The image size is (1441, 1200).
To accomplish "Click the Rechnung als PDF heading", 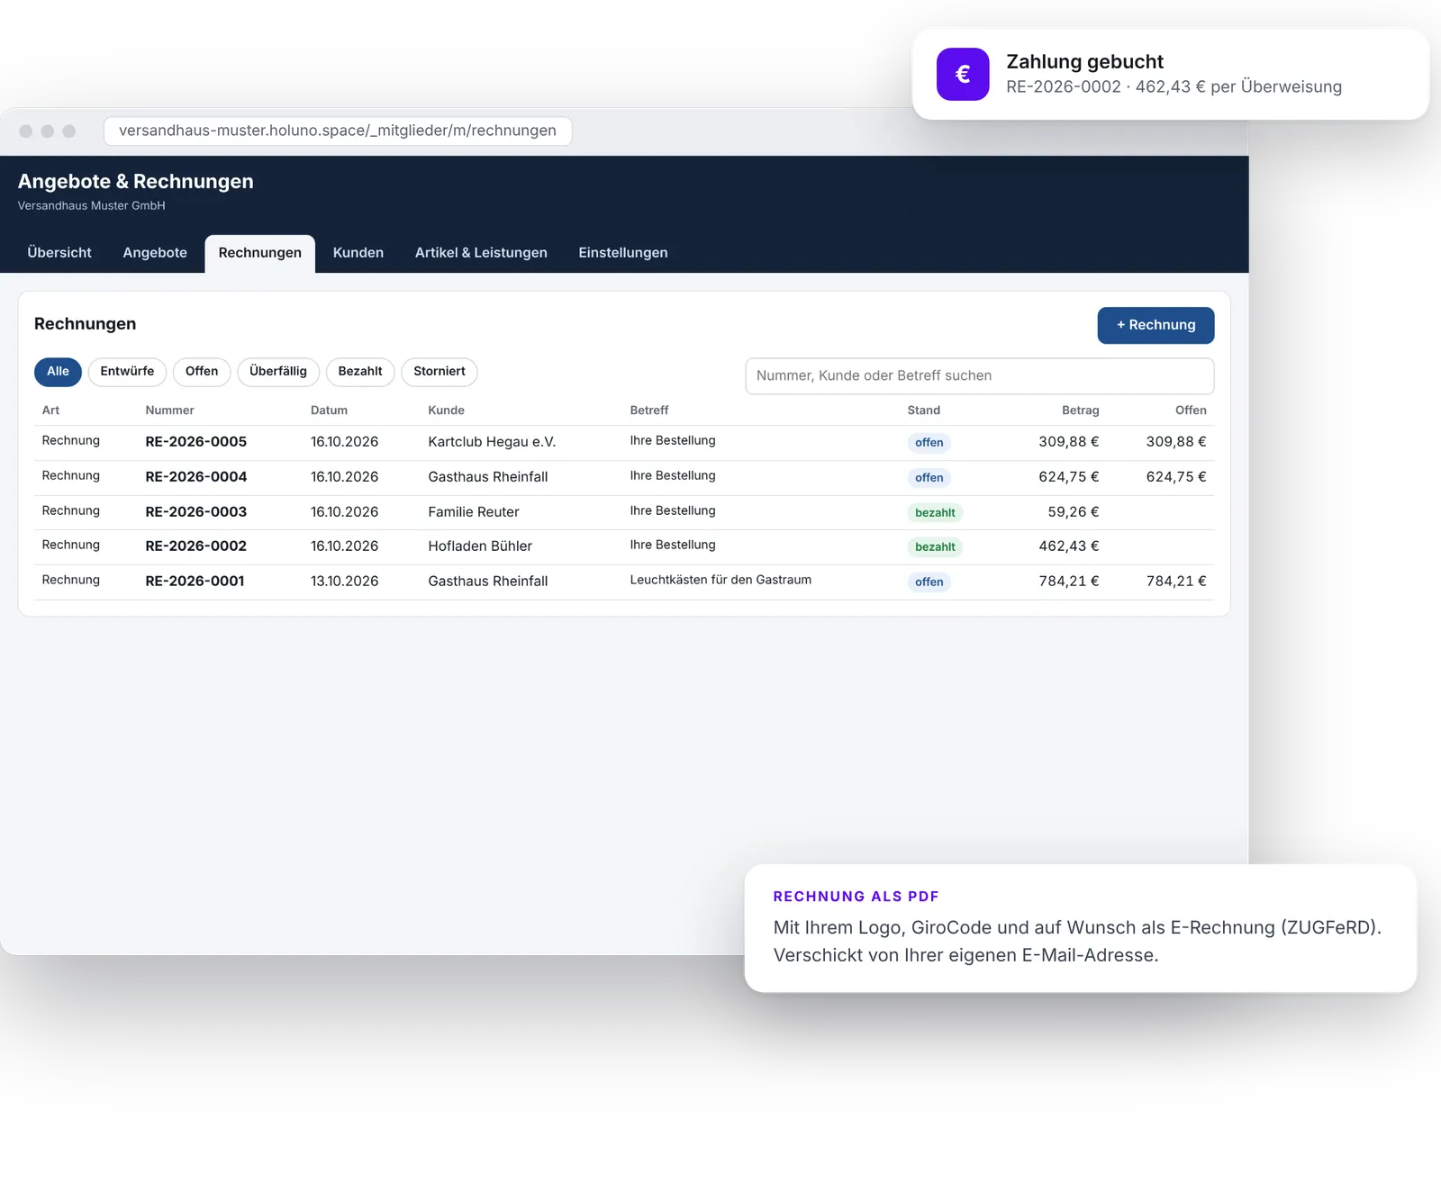I will click(x=856, y=897).
